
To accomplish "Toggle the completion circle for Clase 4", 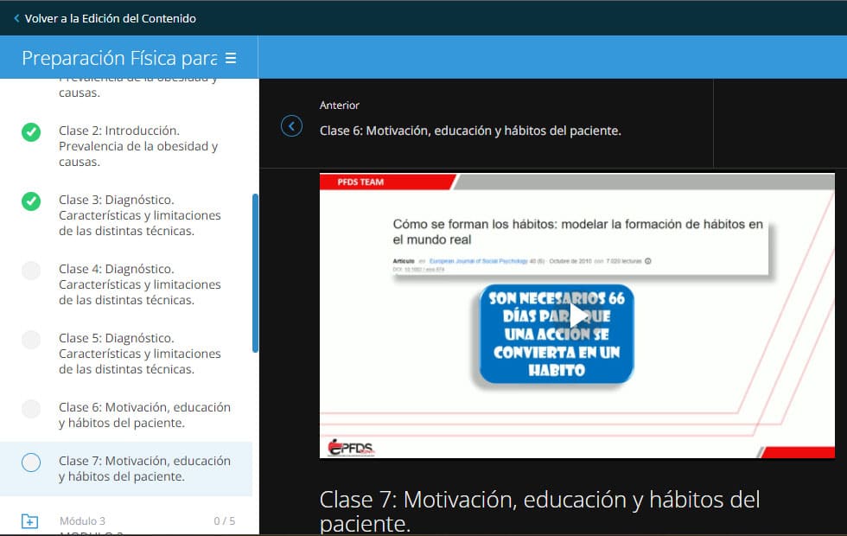I will 31,271.
